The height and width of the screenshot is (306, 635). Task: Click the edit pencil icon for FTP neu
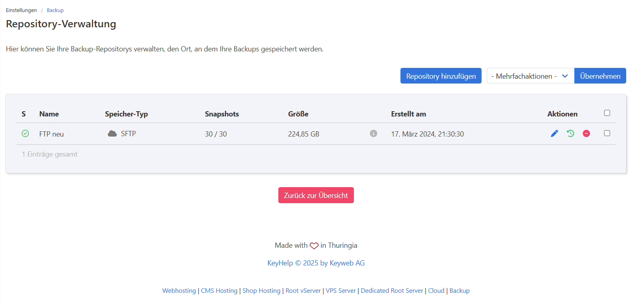(554, 133)
